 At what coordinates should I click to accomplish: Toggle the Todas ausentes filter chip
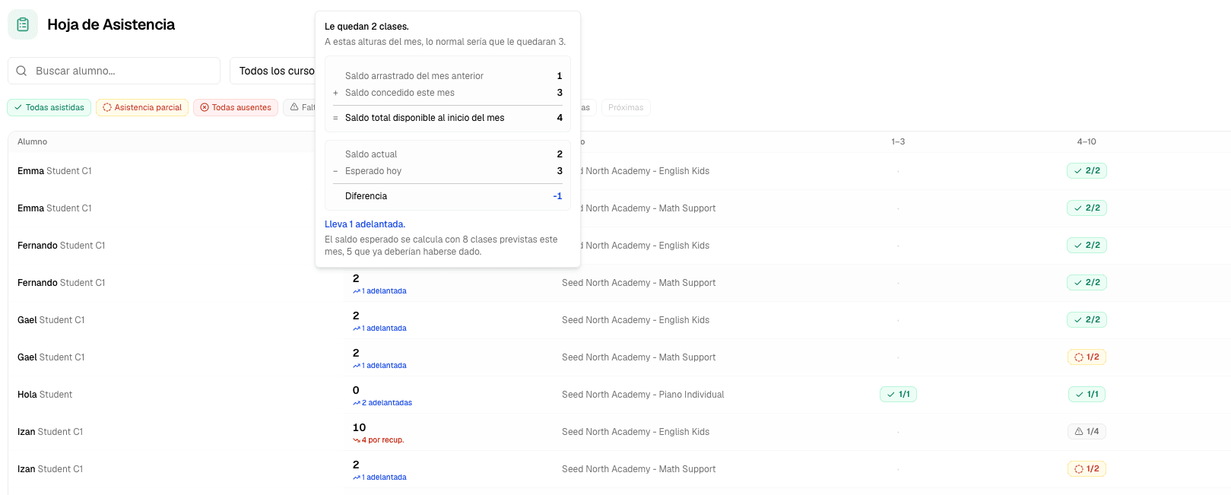pyautogui.click(x=236, y=107)
